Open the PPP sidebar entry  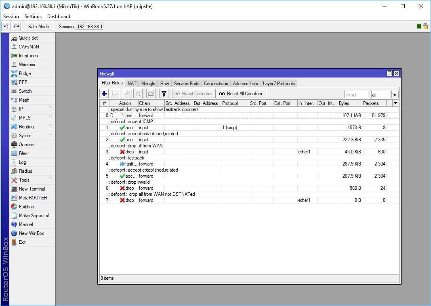coord(32,82)
